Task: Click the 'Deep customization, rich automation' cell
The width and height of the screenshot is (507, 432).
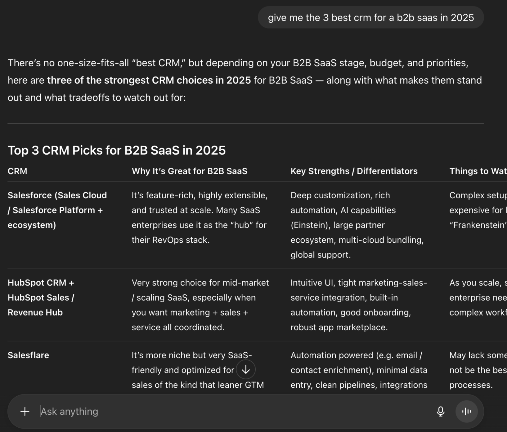Action: click(357, 225)
